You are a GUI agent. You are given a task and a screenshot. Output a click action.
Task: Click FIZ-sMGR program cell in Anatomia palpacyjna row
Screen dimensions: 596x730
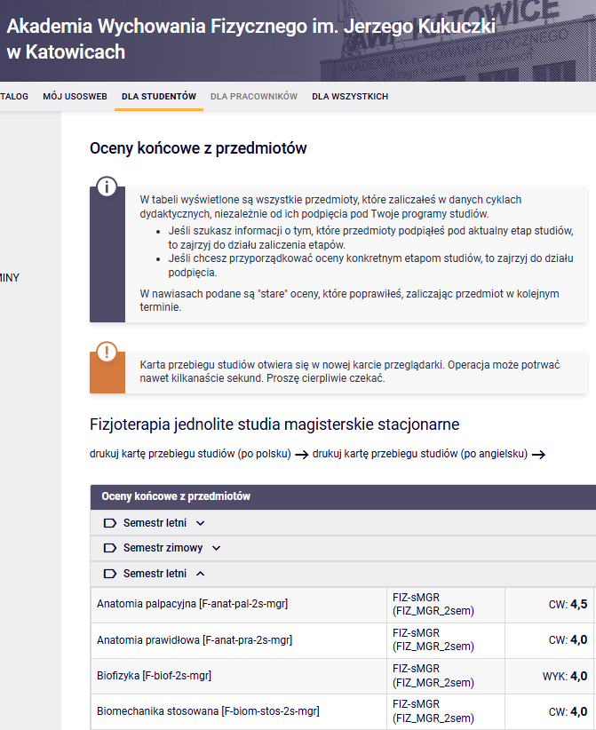(x=446, y=605)
